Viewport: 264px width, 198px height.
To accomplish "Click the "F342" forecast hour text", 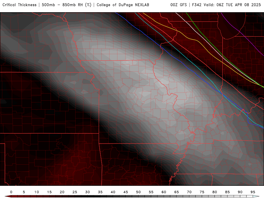I will pos(197,5).
